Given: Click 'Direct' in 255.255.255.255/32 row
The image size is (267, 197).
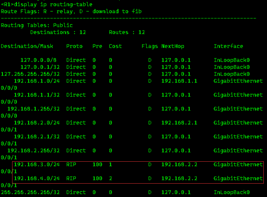Looking at the screenshot, I should pyautogui.click(x=76, y=192).
